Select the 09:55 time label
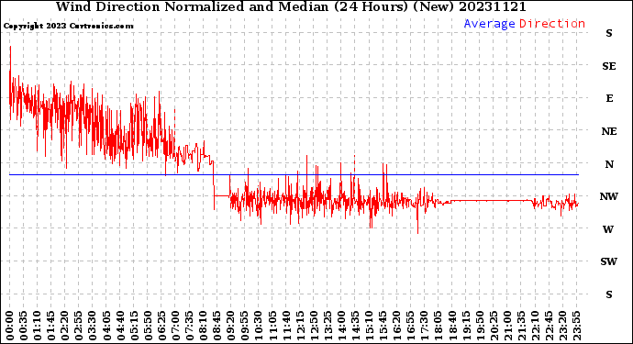 coord(245,327)
